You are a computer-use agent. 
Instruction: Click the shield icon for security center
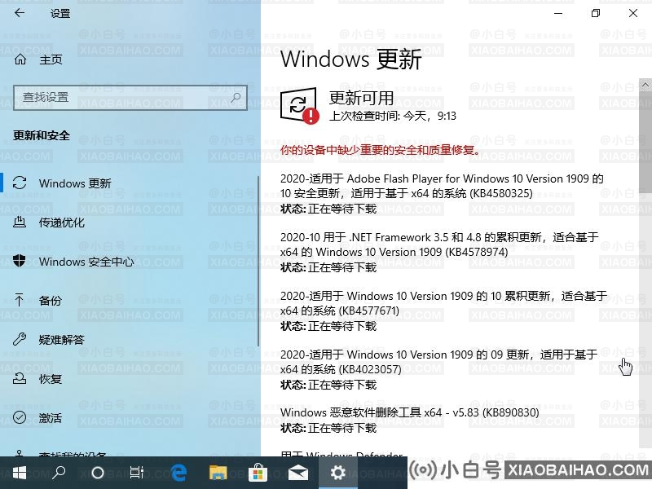pyautogui.click(x=20, y=261)
